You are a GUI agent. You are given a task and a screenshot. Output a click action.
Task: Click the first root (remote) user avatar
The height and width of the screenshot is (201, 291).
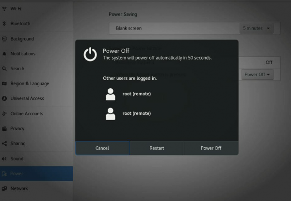click(111, 94)
